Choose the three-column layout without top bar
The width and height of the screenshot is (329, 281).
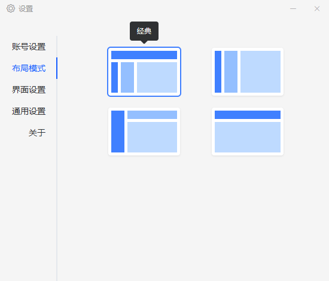click(x=248, y=72)
